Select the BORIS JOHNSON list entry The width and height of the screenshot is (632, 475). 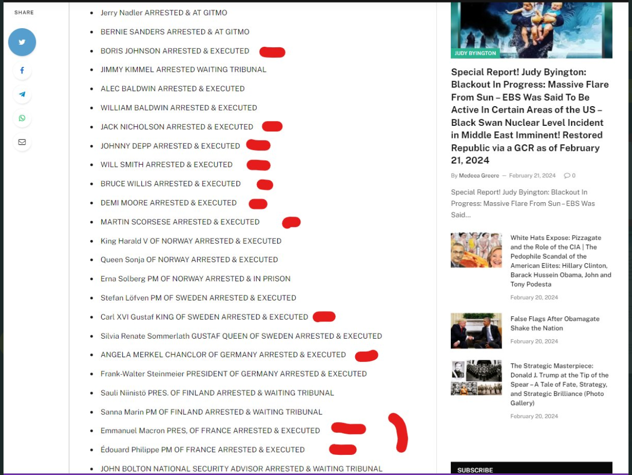175,51
